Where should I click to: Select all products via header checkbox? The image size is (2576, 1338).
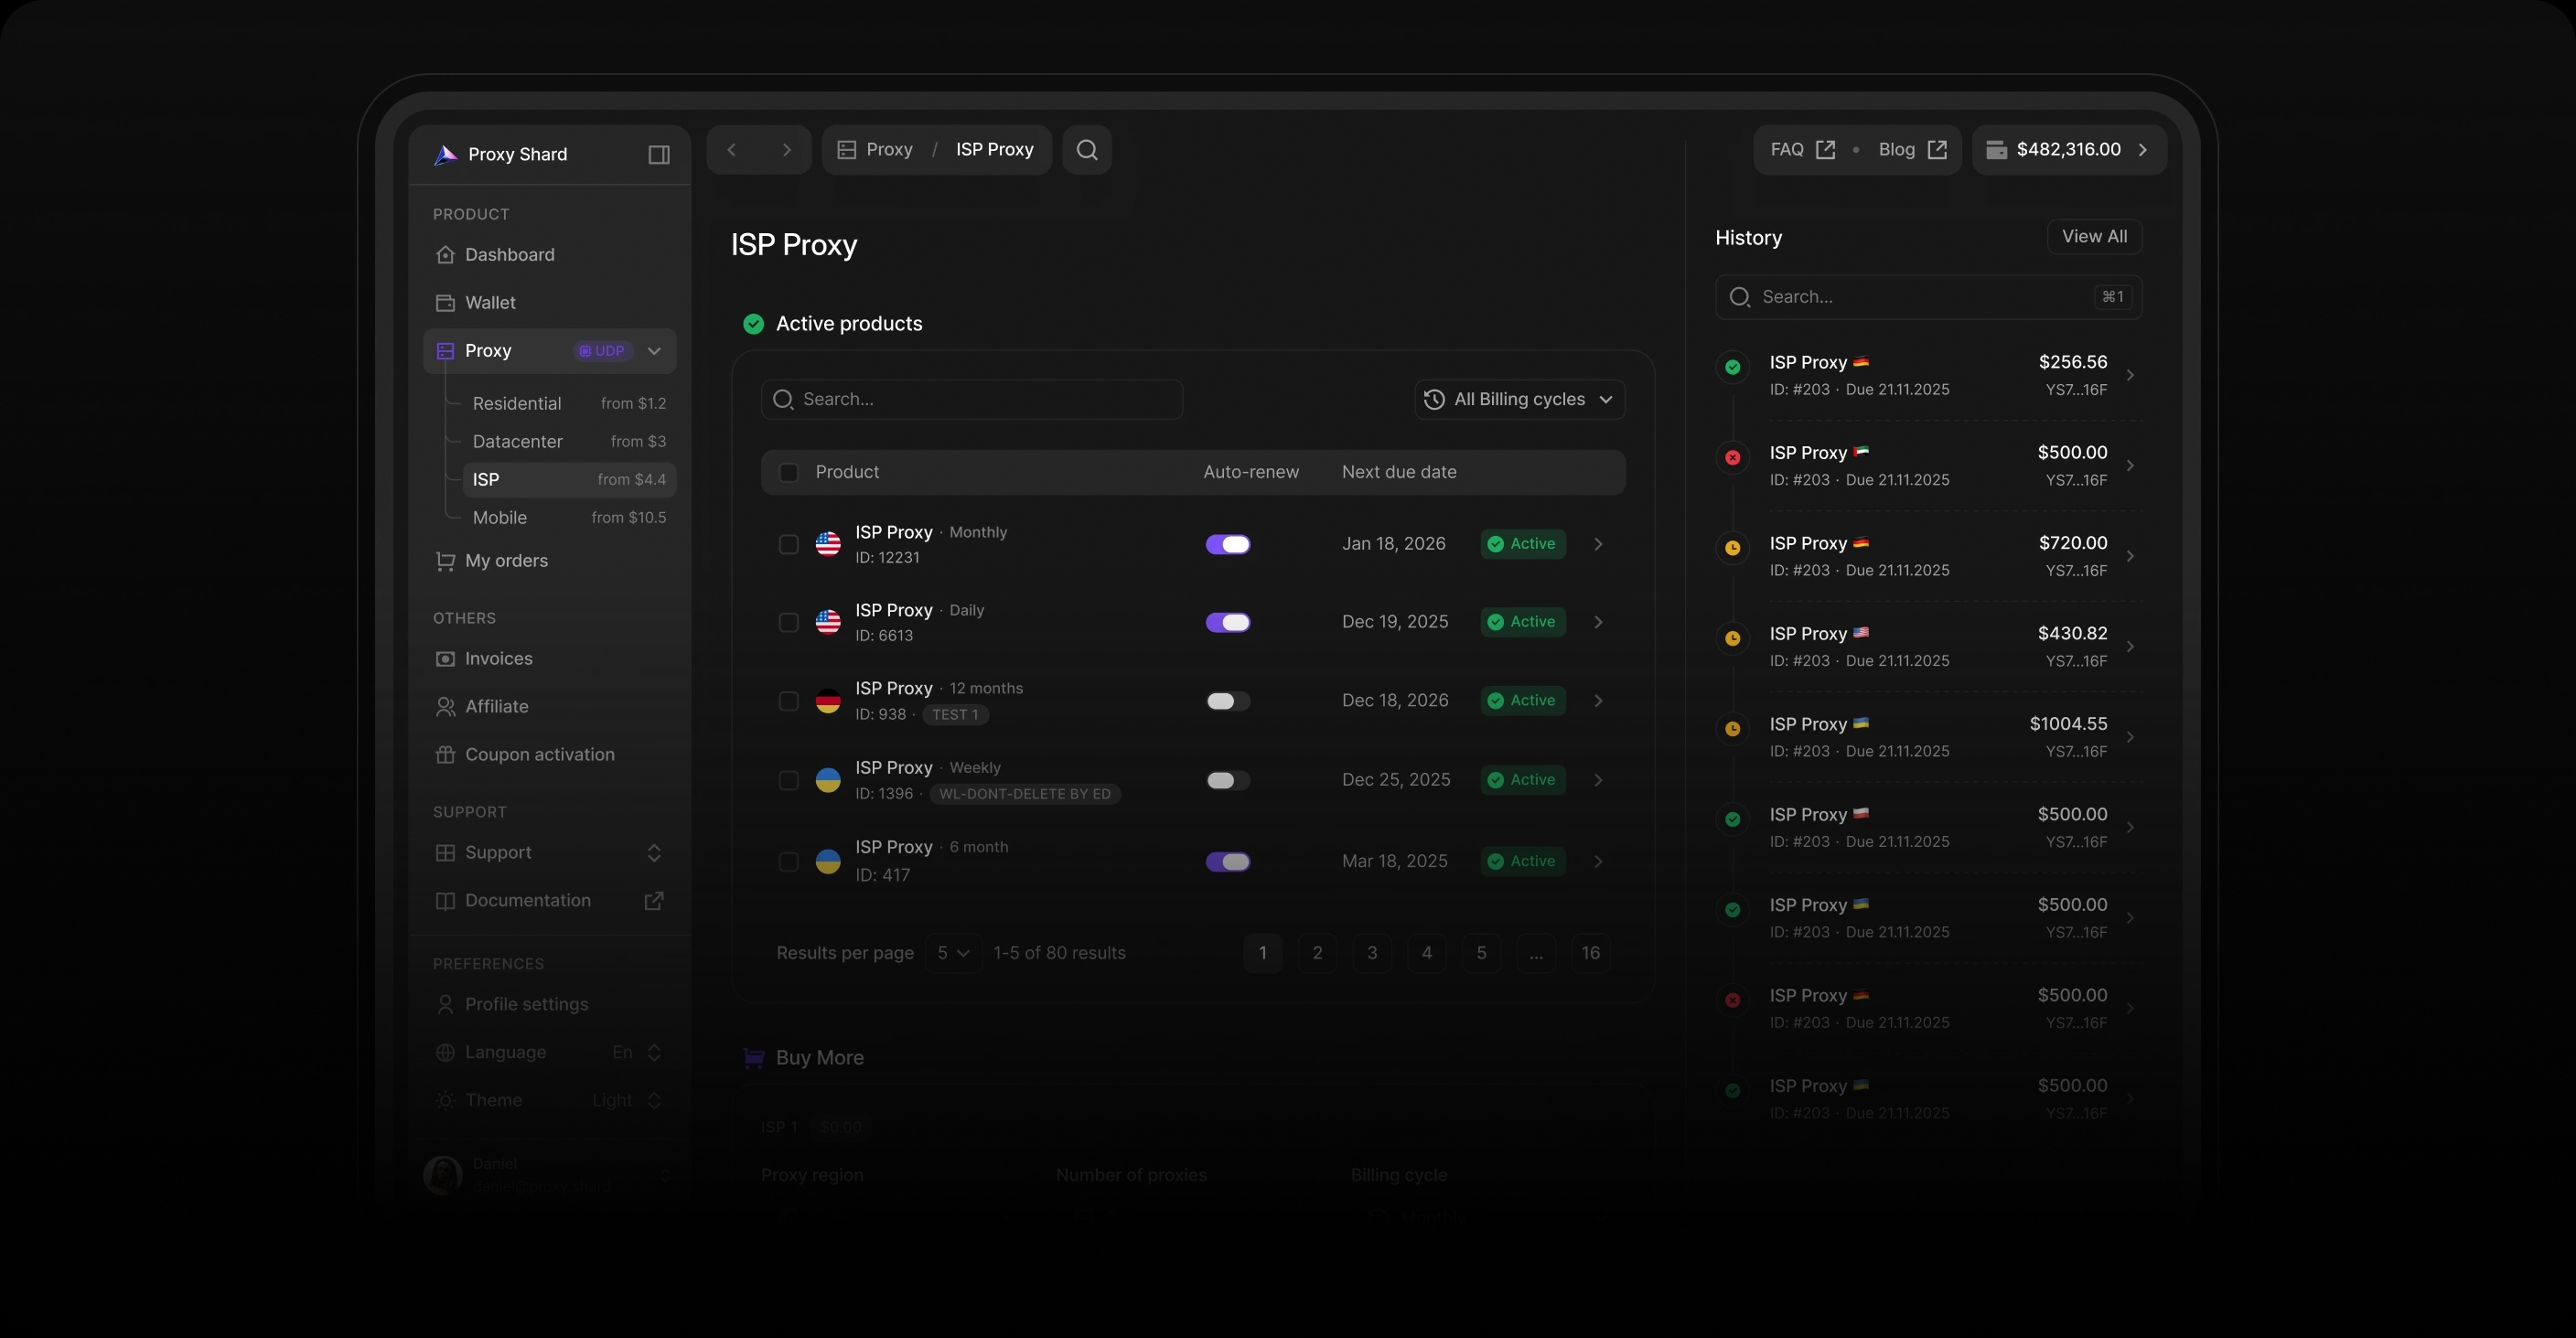[x=789, y=472]
